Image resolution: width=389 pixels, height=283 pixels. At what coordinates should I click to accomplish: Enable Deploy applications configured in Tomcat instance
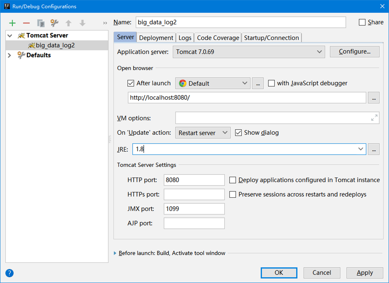coord(233,180)
